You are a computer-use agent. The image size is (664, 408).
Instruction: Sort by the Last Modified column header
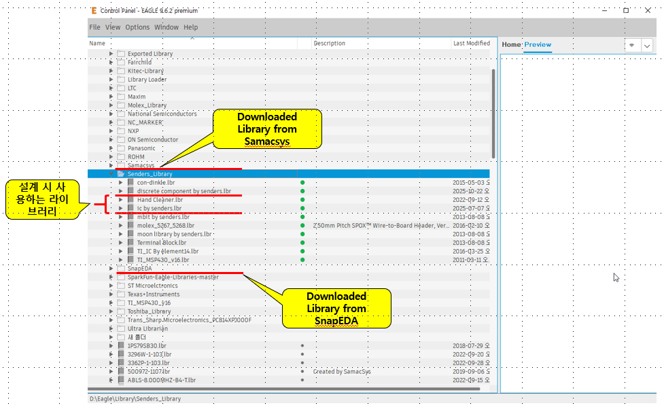click(471, 44)
